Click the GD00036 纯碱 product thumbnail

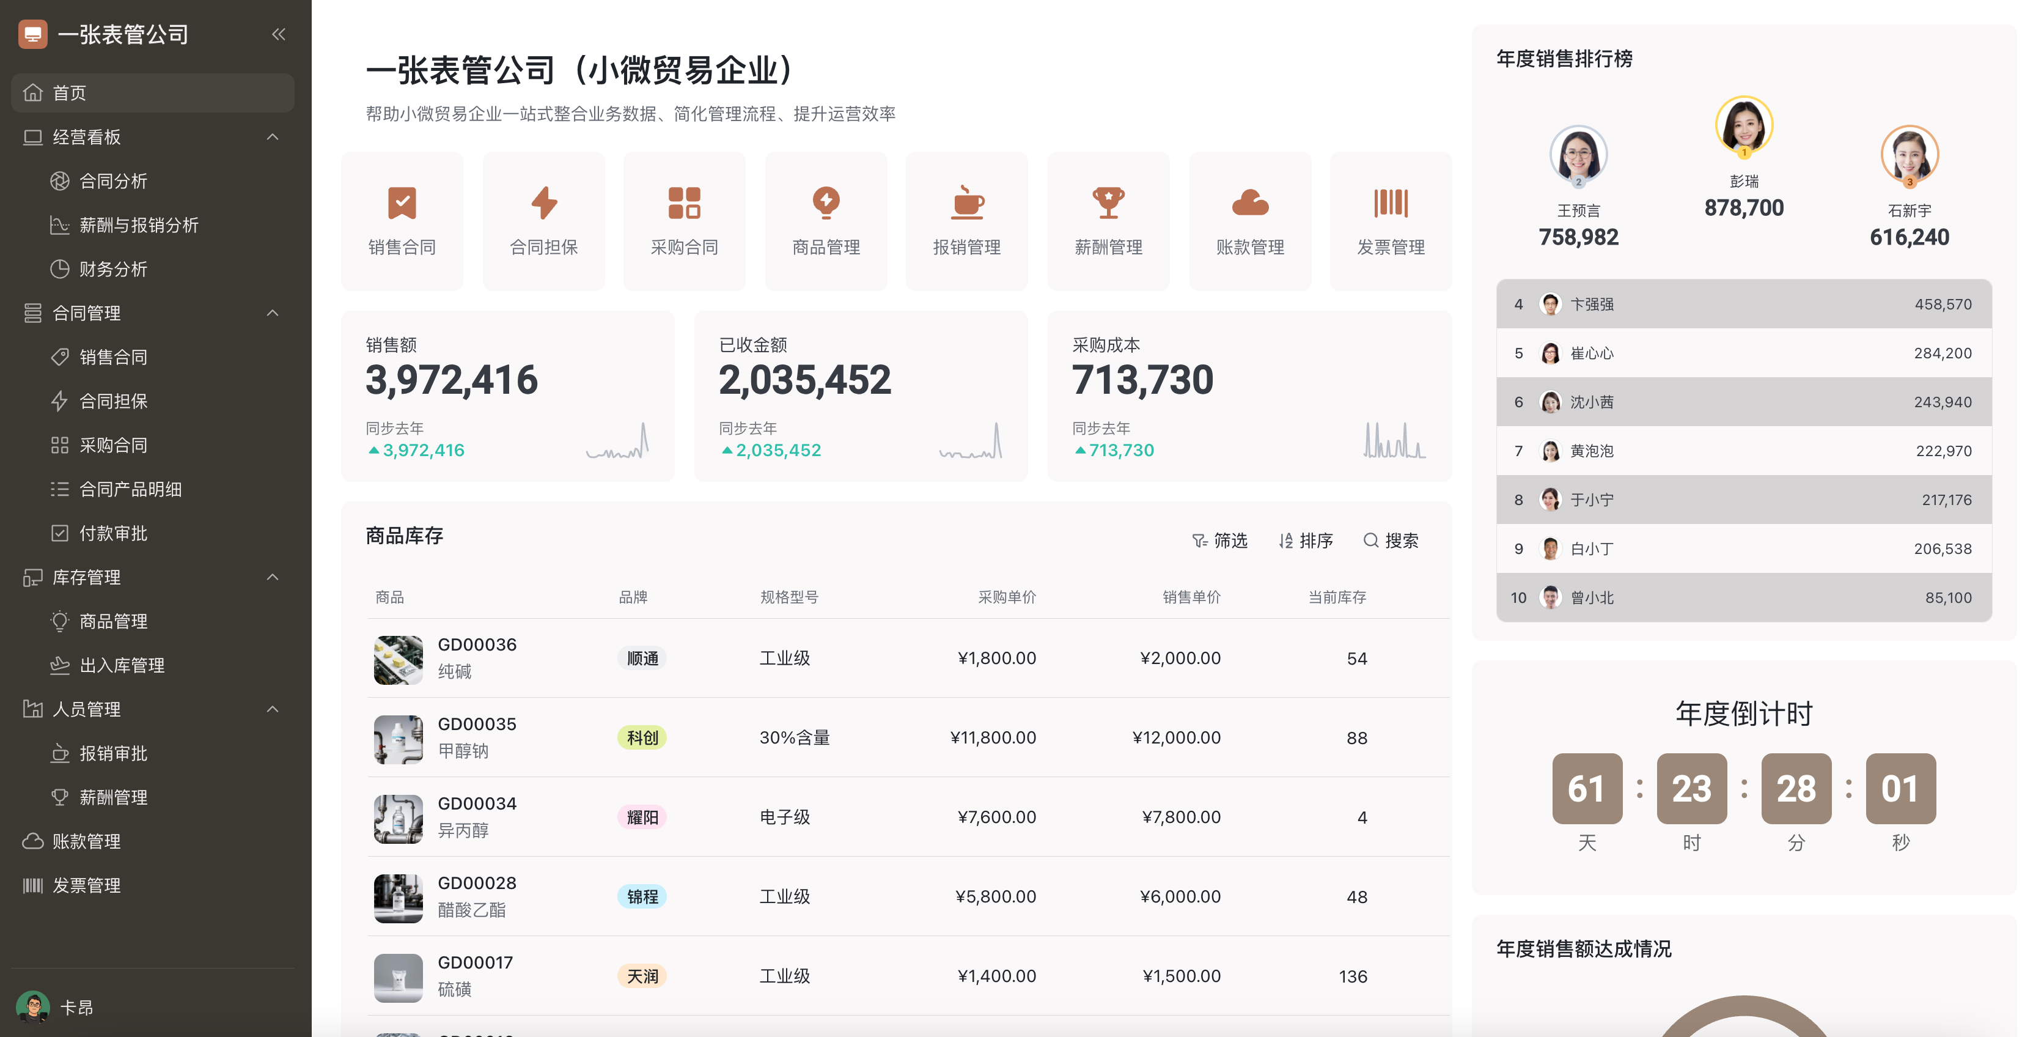click(x=398, y=660)
